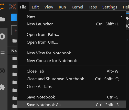Click the crossed-lines icon in left sidebar
This screenshot has width=129, height=110.
pos(3,70)
